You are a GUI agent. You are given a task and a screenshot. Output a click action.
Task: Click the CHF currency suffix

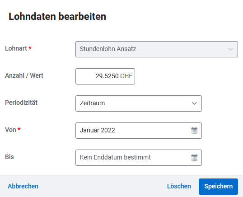[x=126, y=76]
